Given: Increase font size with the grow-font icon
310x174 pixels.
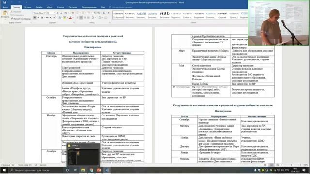Looking at the screenshot, I should [57, 13].
